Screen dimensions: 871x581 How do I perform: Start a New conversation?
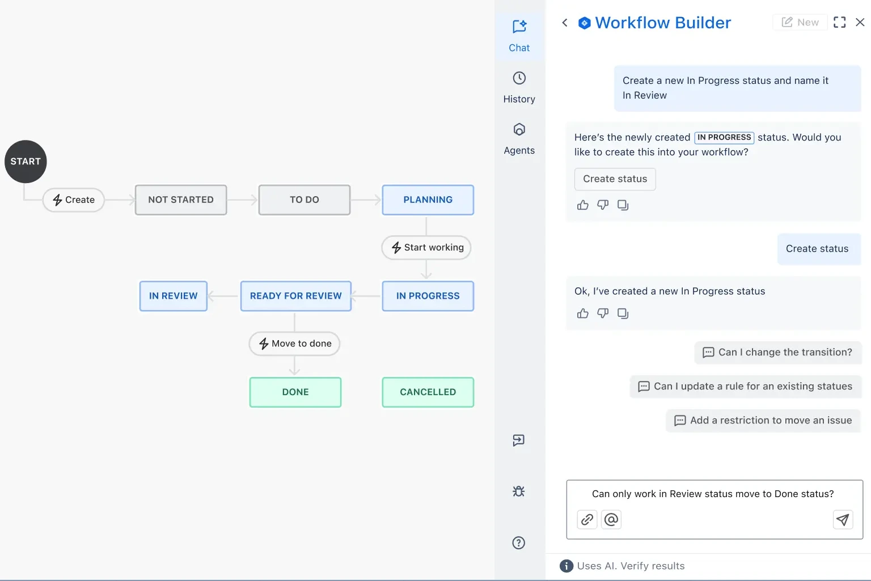pyautogui.click(x=800, y=22)
